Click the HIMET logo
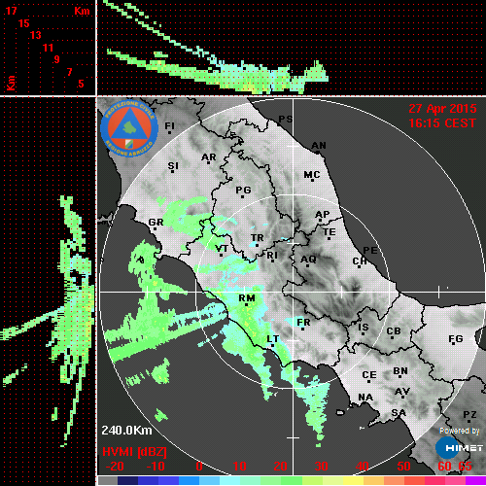Screen dimensions: 486x486 coord(459,448)
